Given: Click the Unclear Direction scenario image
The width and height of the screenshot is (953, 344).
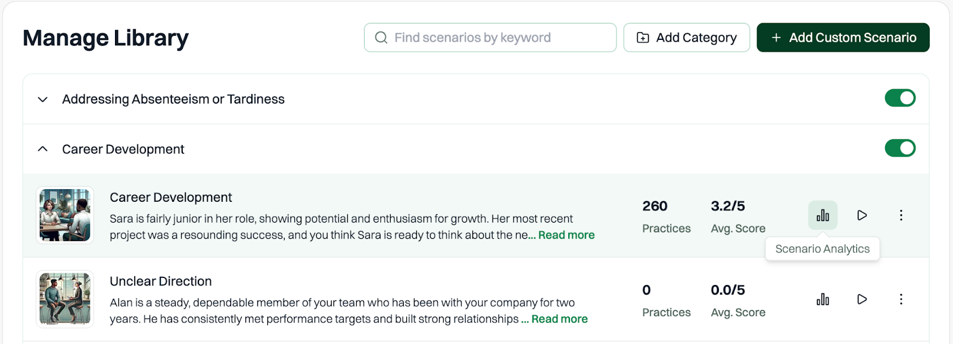Looking at the screenshot, I should tap(65, 299).
